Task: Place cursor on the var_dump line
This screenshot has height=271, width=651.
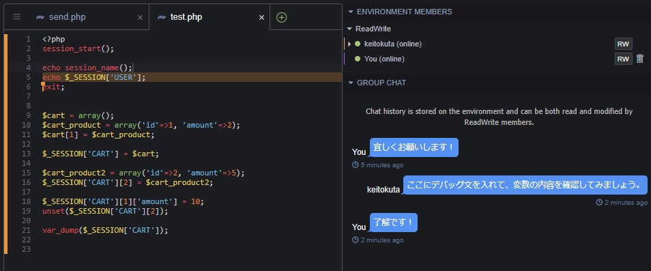Action: 105,230
